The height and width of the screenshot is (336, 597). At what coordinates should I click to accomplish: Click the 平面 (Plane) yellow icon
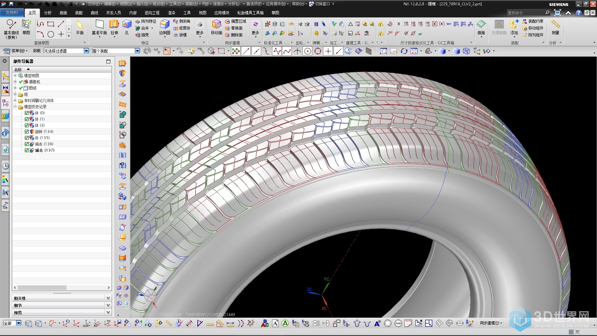point(80,27)
